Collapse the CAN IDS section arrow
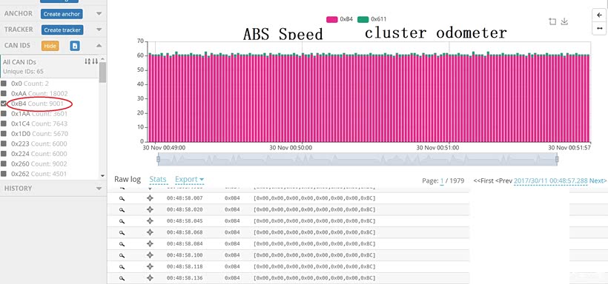The width and height of the screenshot is (608, 284). (x=99, y=45)
